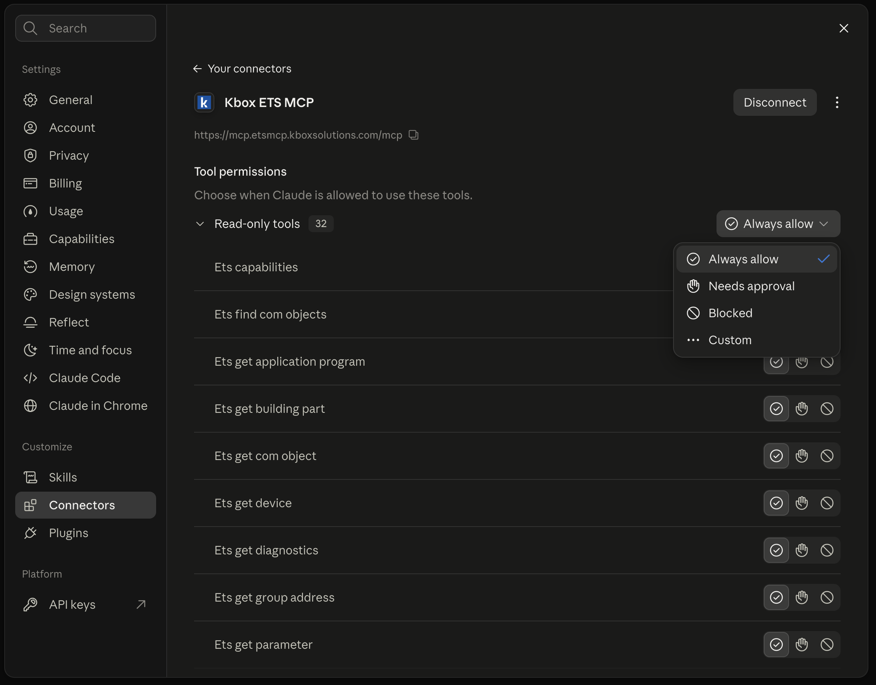
Task: Open Design systems palette icon
Action: (30, 294)
